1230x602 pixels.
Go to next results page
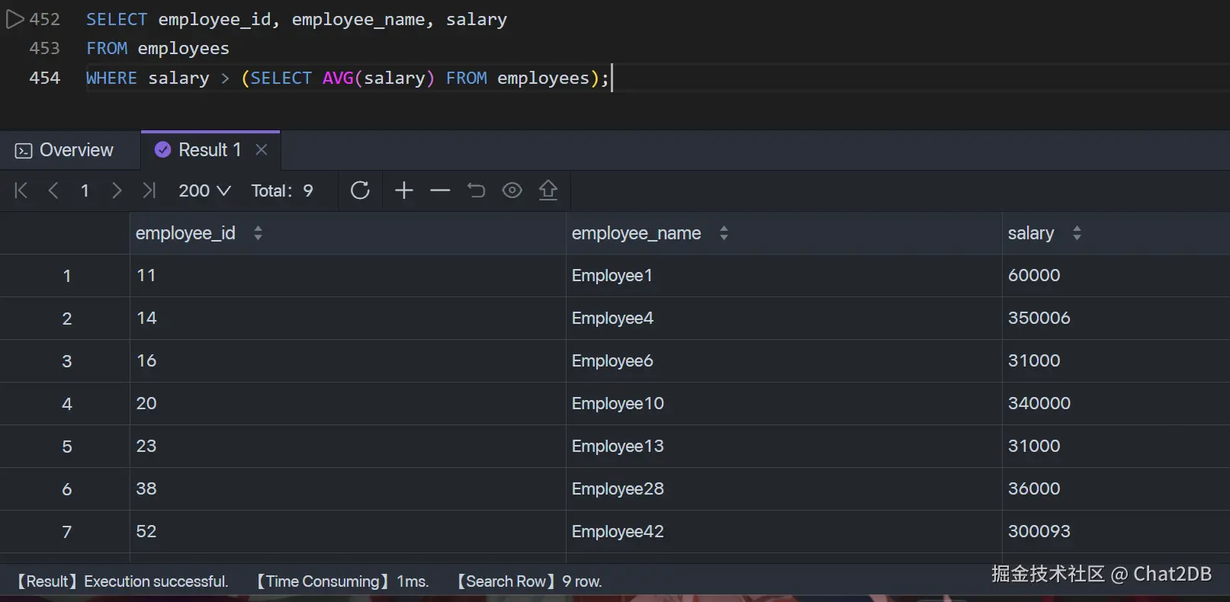coord(116,191)
